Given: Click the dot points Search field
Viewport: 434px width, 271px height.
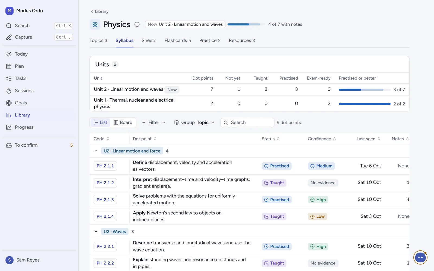Looking at the screenshot, I should pos(247,122).
